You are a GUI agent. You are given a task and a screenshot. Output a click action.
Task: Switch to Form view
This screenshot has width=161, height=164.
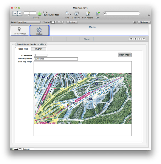(x=53, y=22)
